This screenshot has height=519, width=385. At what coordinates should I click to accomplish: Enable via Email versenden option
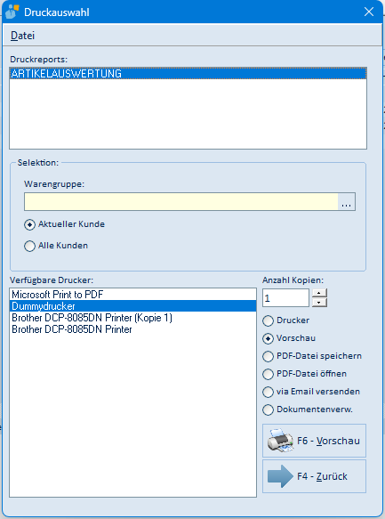pos(268,392)
